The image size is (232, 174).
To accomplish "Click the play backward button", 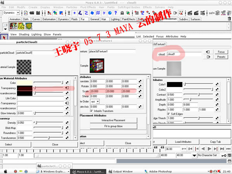I will [203, 149].
